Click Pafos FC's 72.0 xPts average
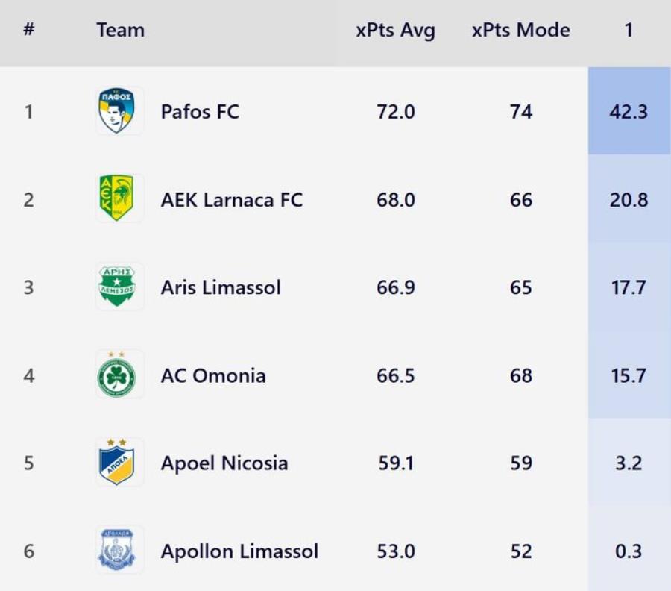 395,112
